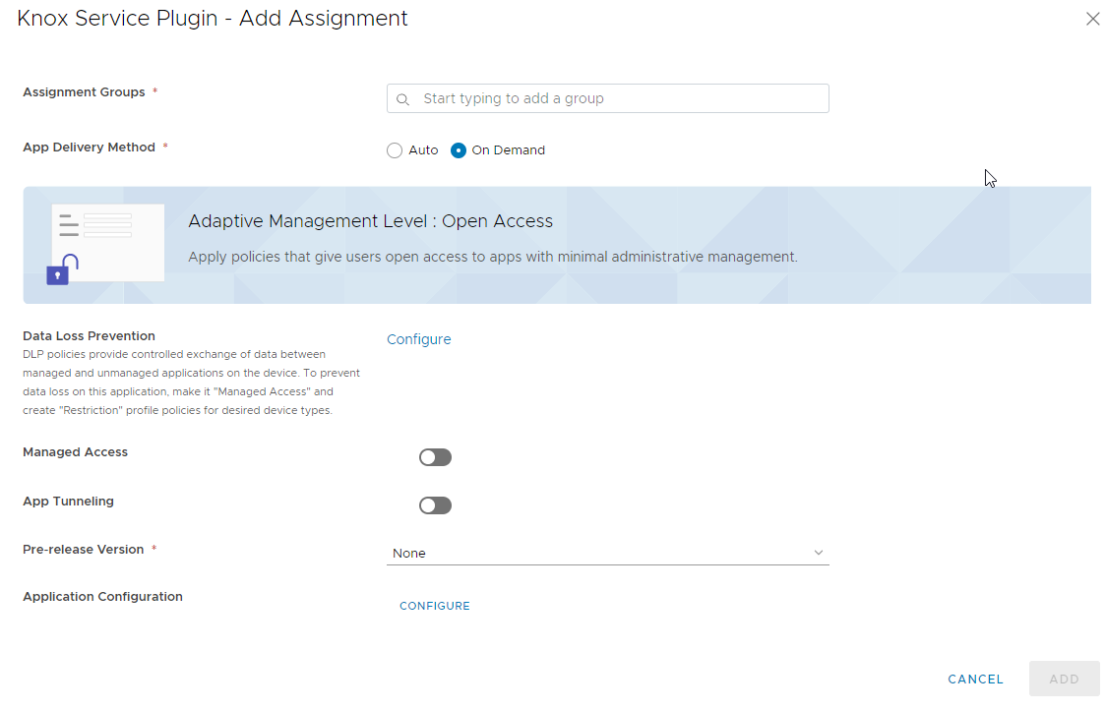Click the Managed Access label text

pos(76,452)
